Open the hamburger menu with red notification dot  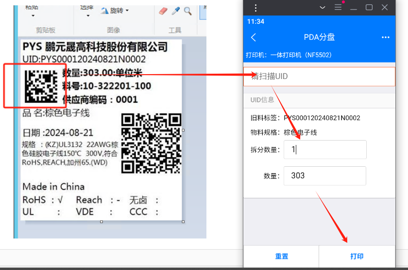click(x=339, y=7)
